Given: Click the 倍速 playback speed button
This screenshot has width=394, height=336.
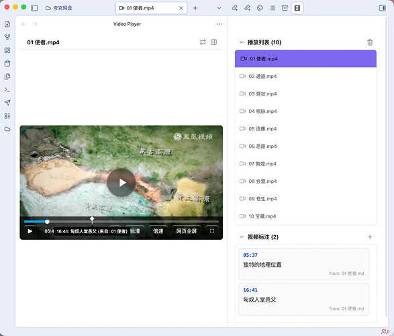Looking at the screenshot, I should (x=158, y=231).
